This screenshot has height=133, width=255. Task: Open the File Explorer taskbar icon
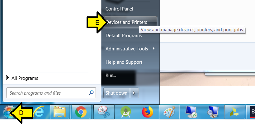(x=59, y=112)
